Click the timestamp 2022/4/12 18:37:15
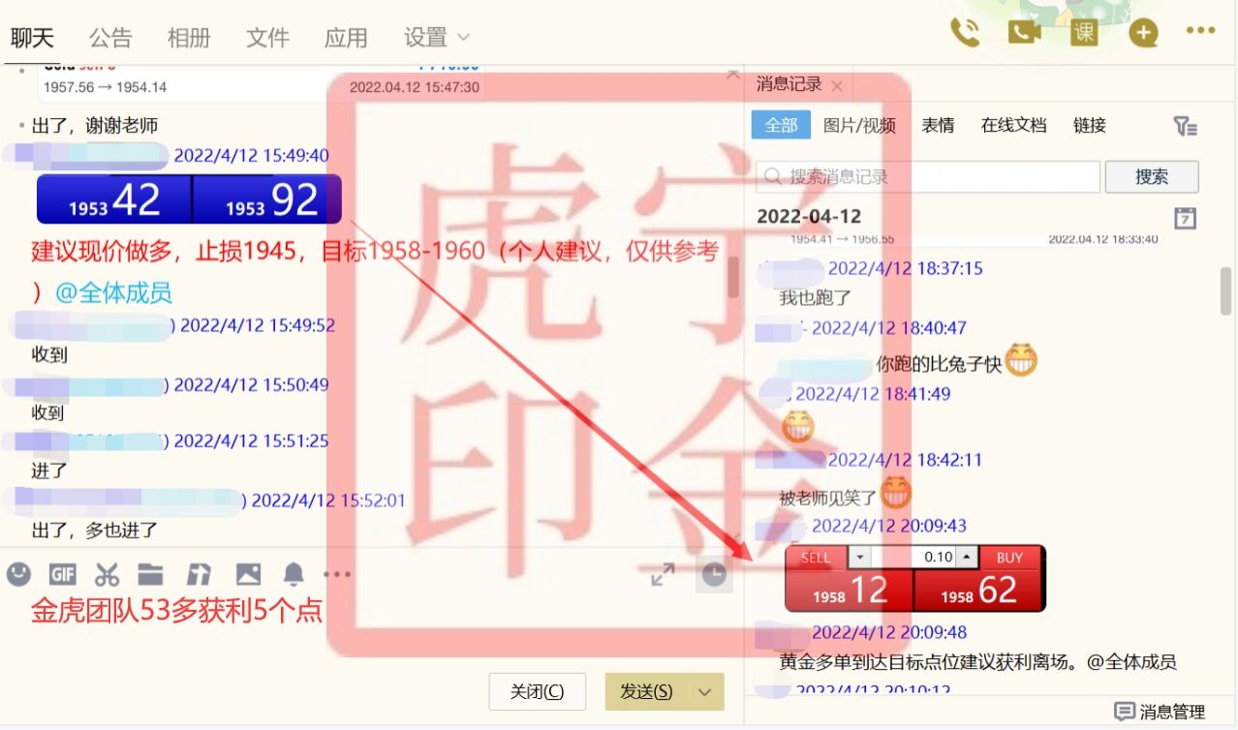 coord(906,268)
